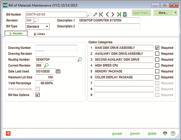Close the Bill of Materials Maintenance window
Image resolution: width=181 pixels, height=140 pixels.
click(174, 5)
